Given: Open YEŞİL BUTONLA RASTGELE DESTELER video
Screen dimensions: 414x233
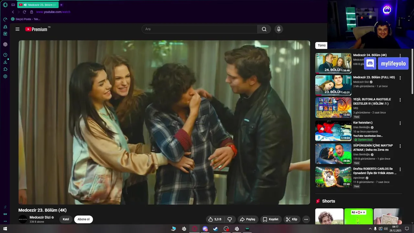Looking at the screenshot, I should [x=333, y=108].
